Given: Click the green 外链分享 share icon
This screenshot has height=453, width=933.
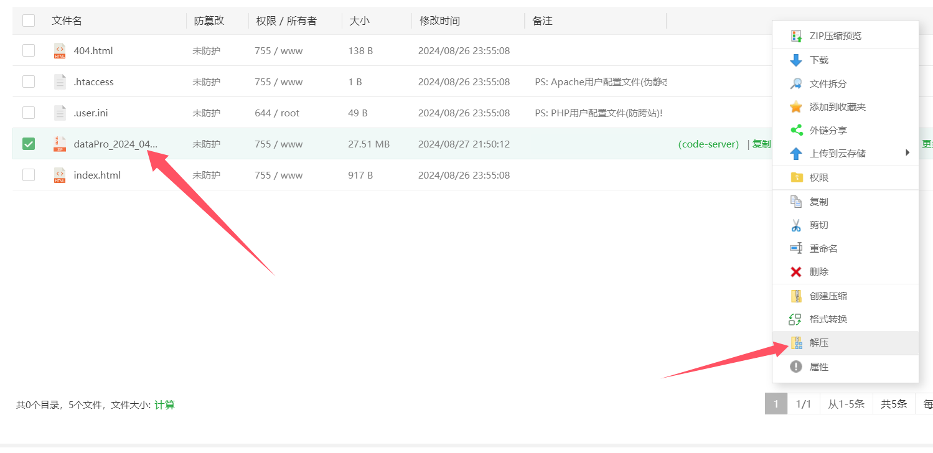Looking at the screenshot, I should pyautogui.click(x=796, y=131).
